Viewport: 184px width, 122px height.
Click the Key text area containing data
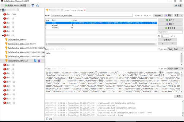tap(113, 59)
